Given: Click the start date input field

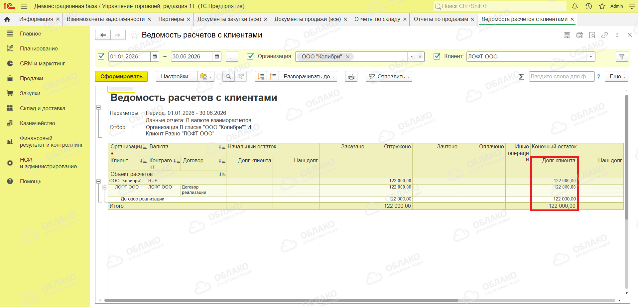Looking at the screenshot, I should (x=130, y=57).
